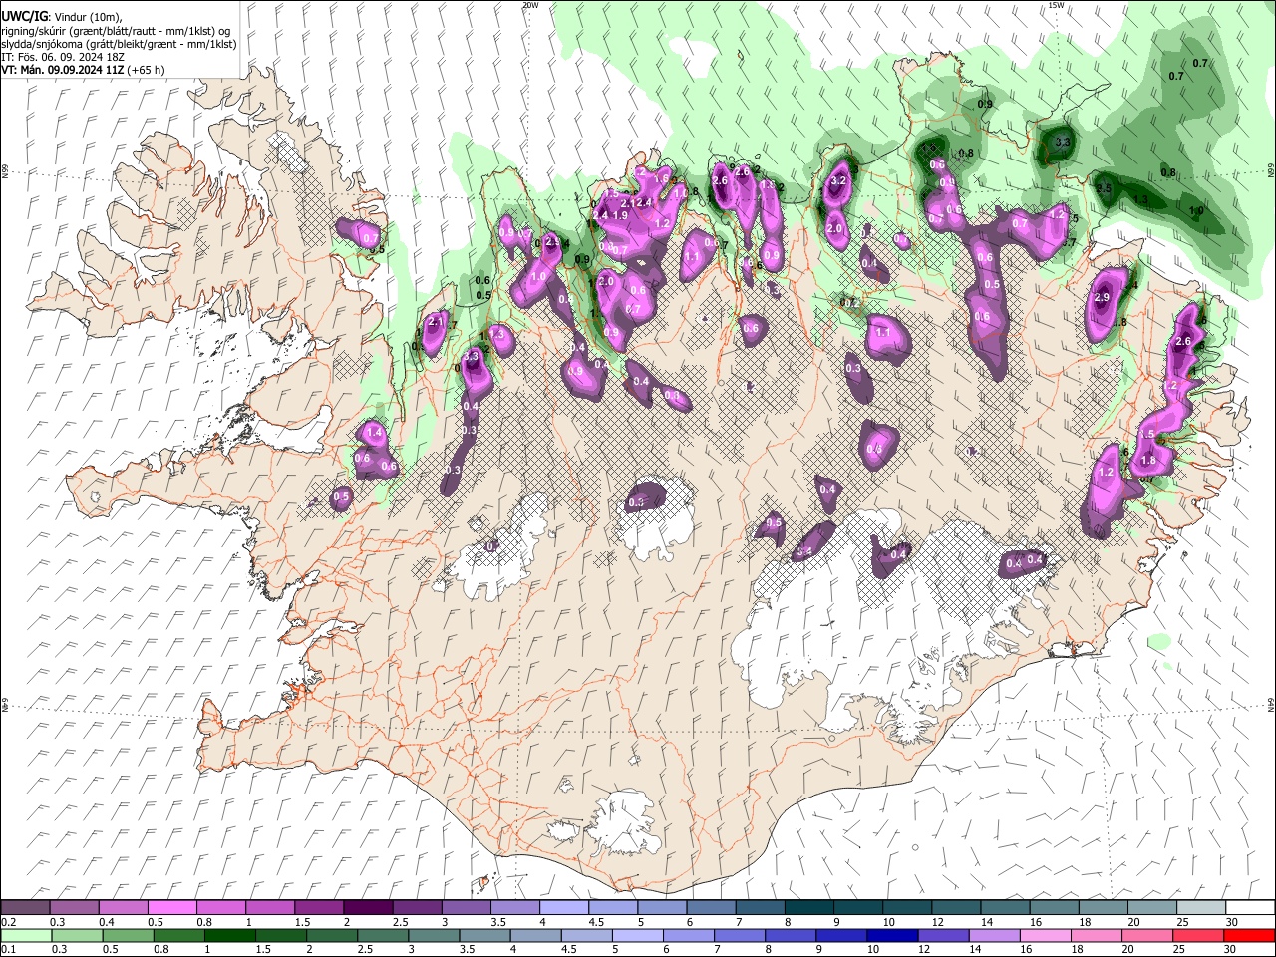Click the '25' label in the upper legend row
1276x957 pixels.
(x=1182, y=922)
